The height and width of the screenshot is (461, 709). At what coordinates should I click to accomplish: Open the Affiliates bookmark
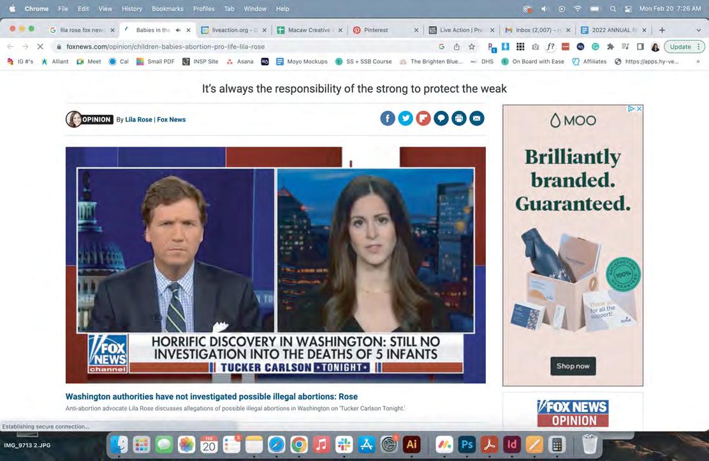590,61
